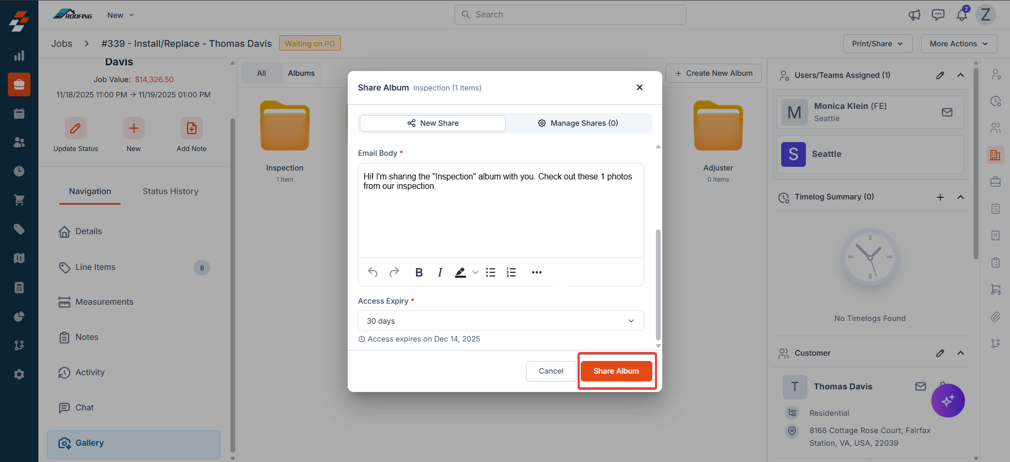
Task: Show more editor toolbar options
Action: pos(537,272)
